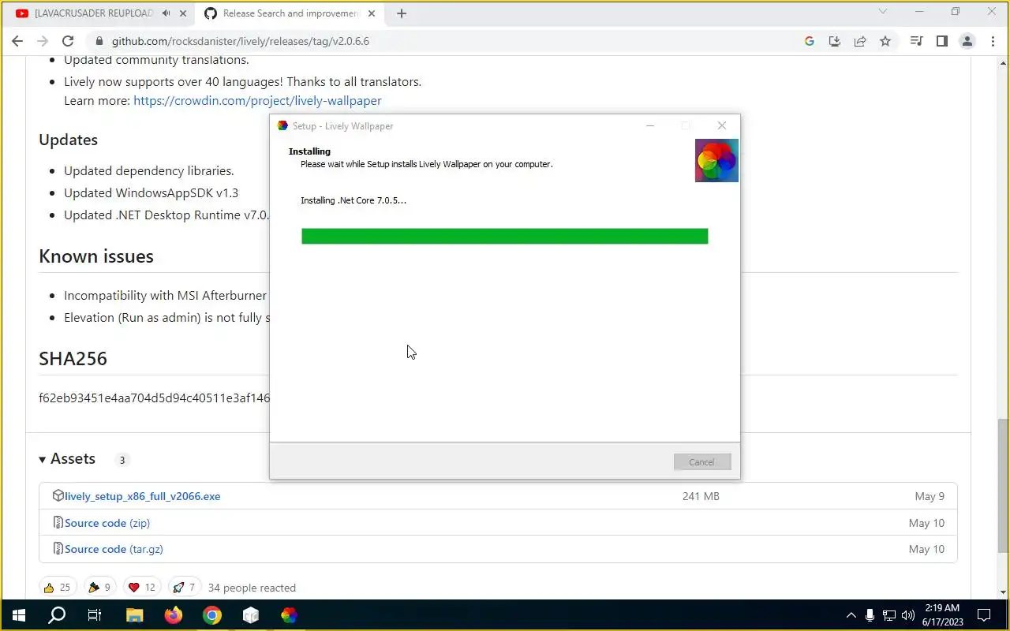Click the zip file icon beside Source code (zip)

pyautogui.click(x=58, y=522)
